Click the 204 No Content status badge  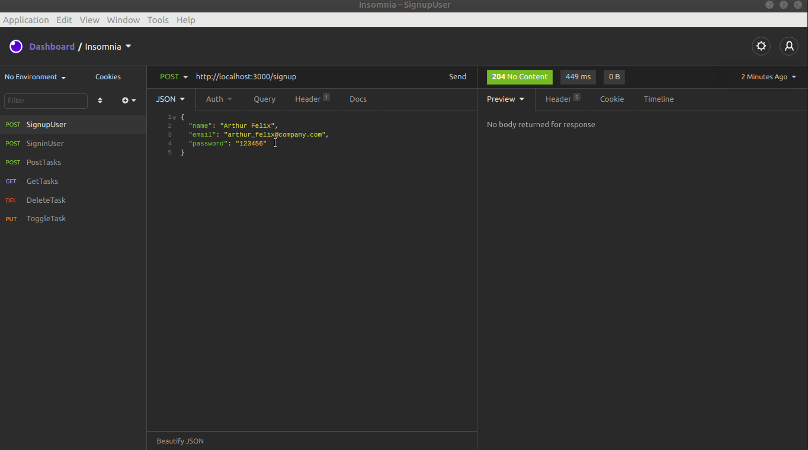[x=520, y=77]
